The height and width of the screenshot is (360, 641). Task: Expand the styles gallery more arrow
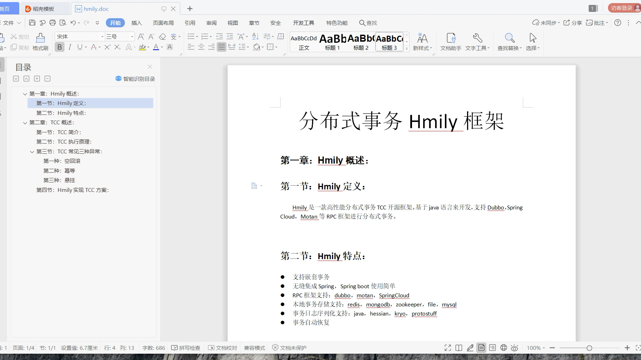point(407,49)
